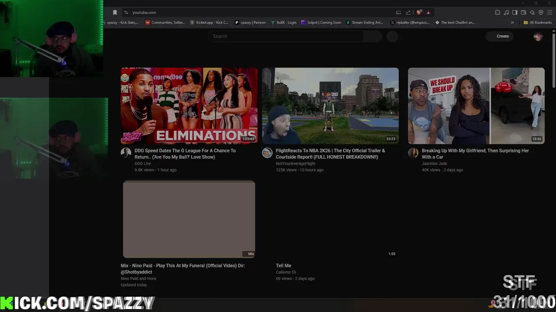Open the VPN shield icon in toolbar
556x312 pixels.
[541, 13]
